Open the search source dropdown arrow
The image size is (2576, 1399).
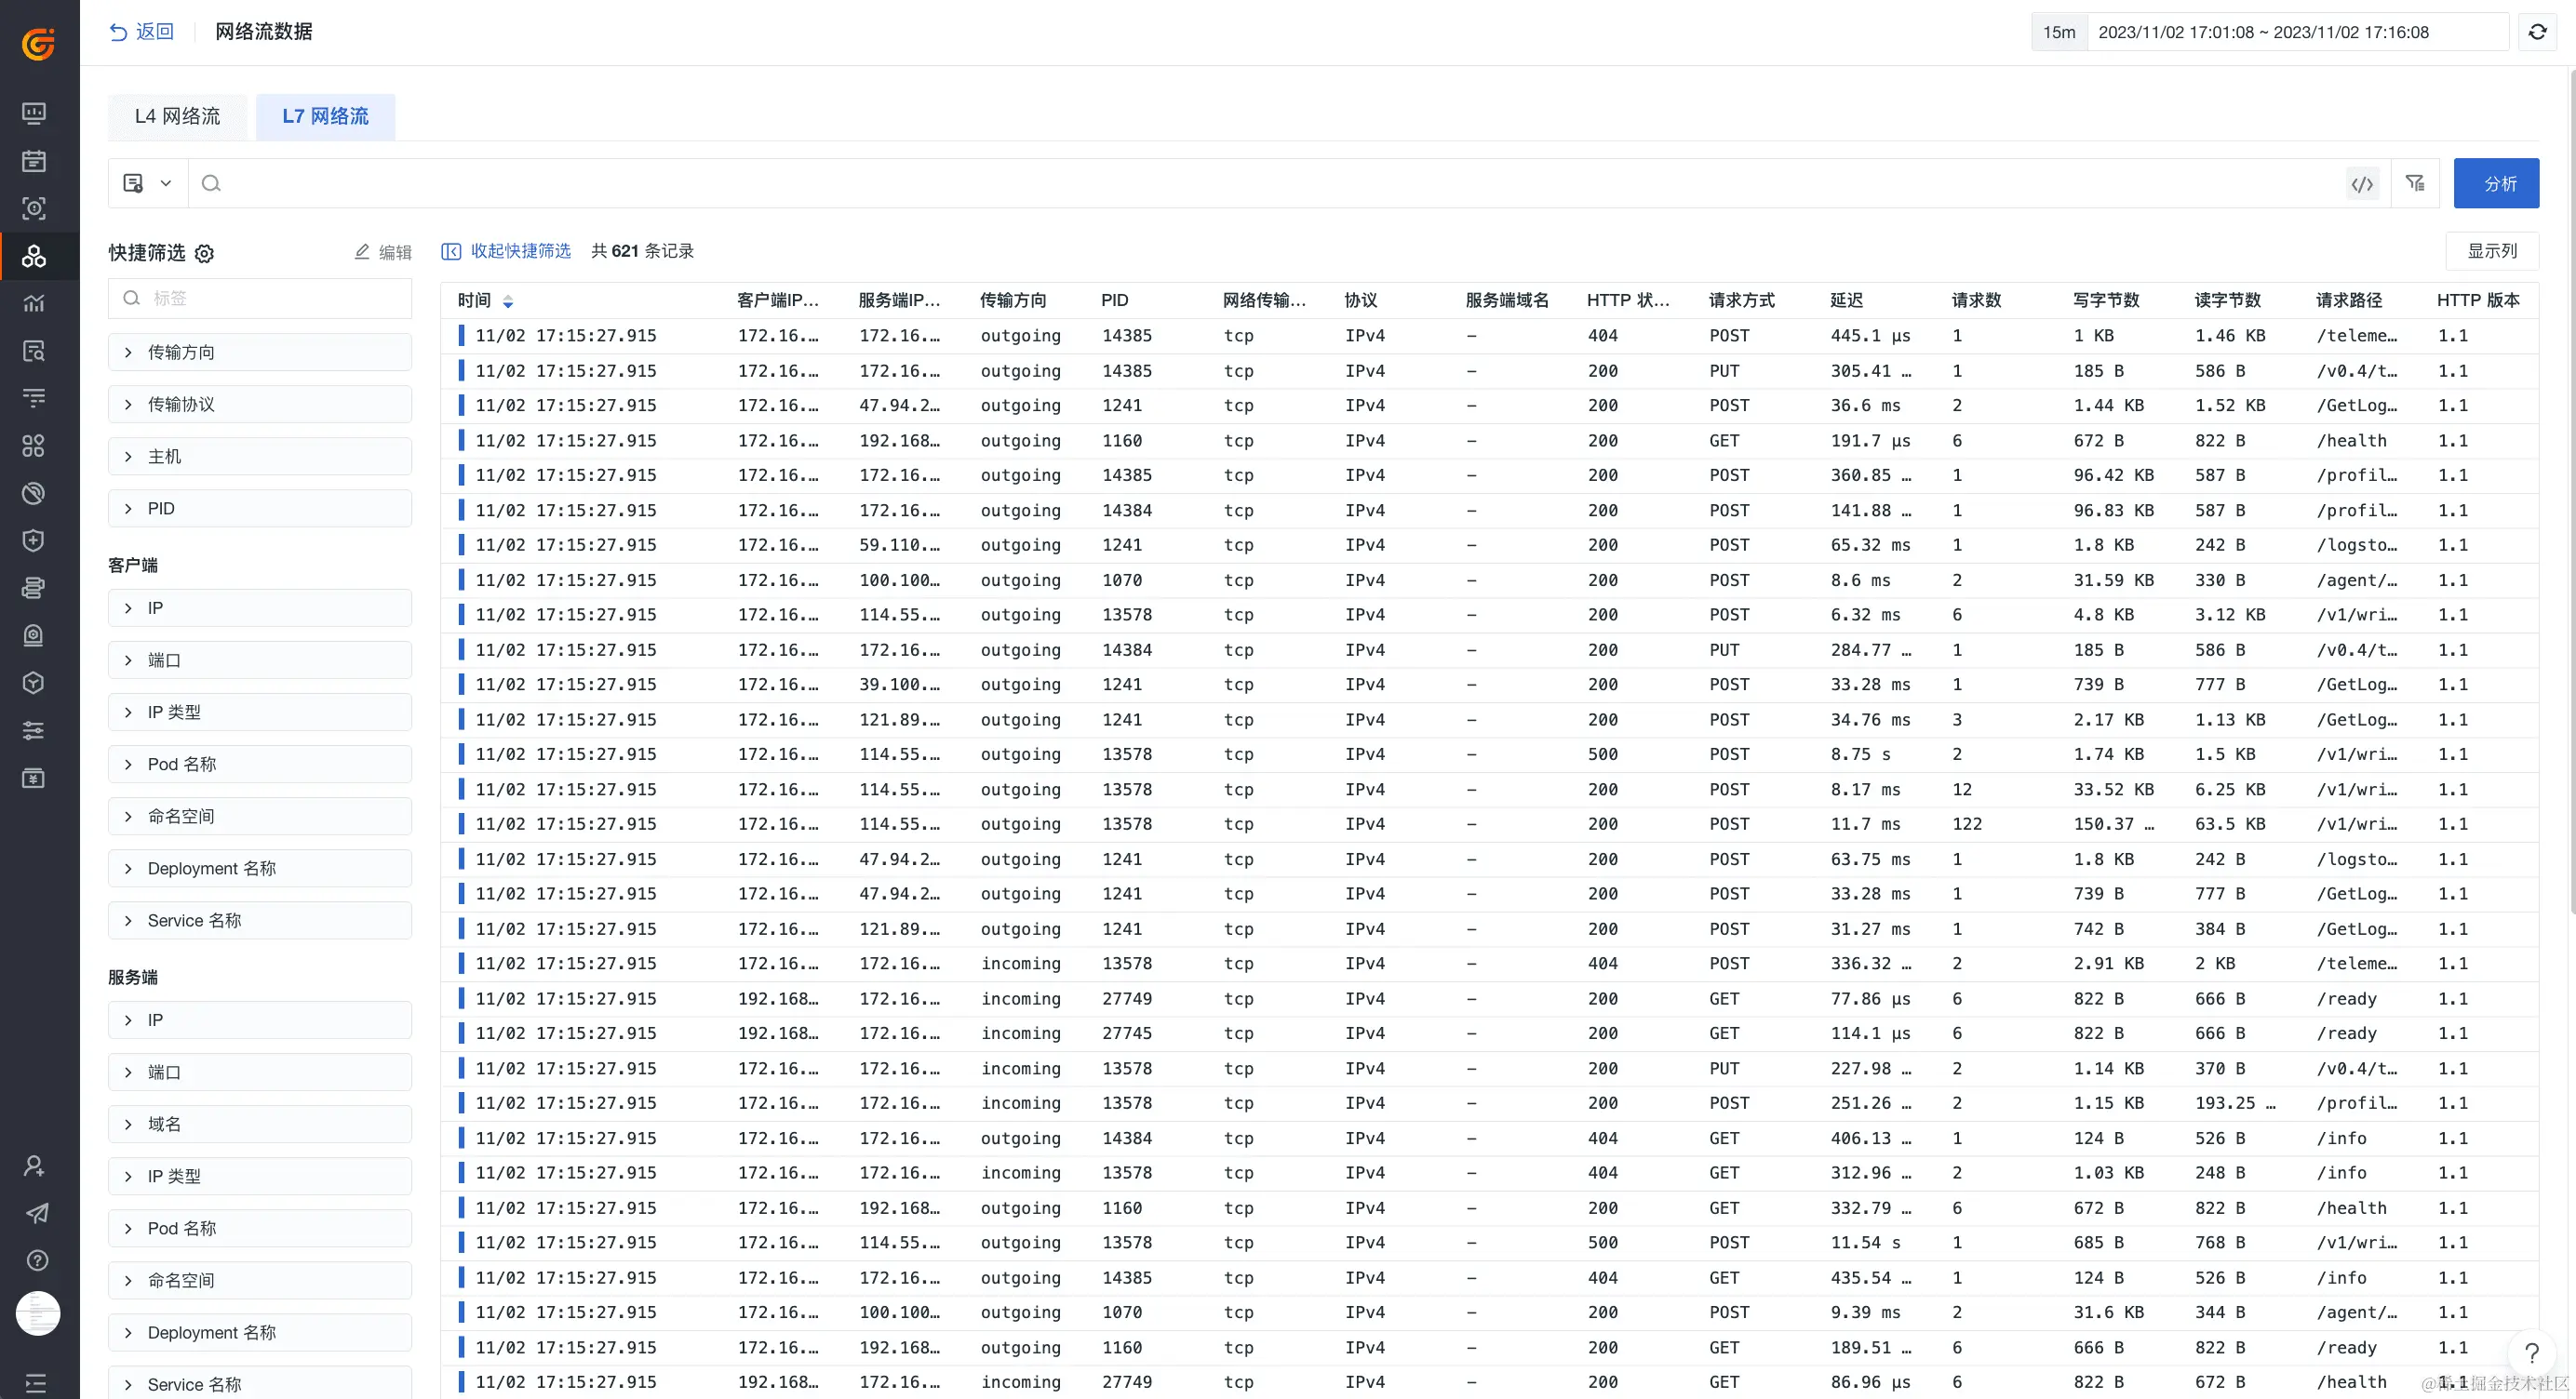(x=166, y=184)
